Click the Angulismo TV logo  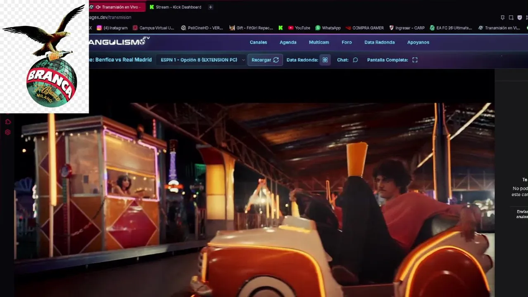(119, 42)
